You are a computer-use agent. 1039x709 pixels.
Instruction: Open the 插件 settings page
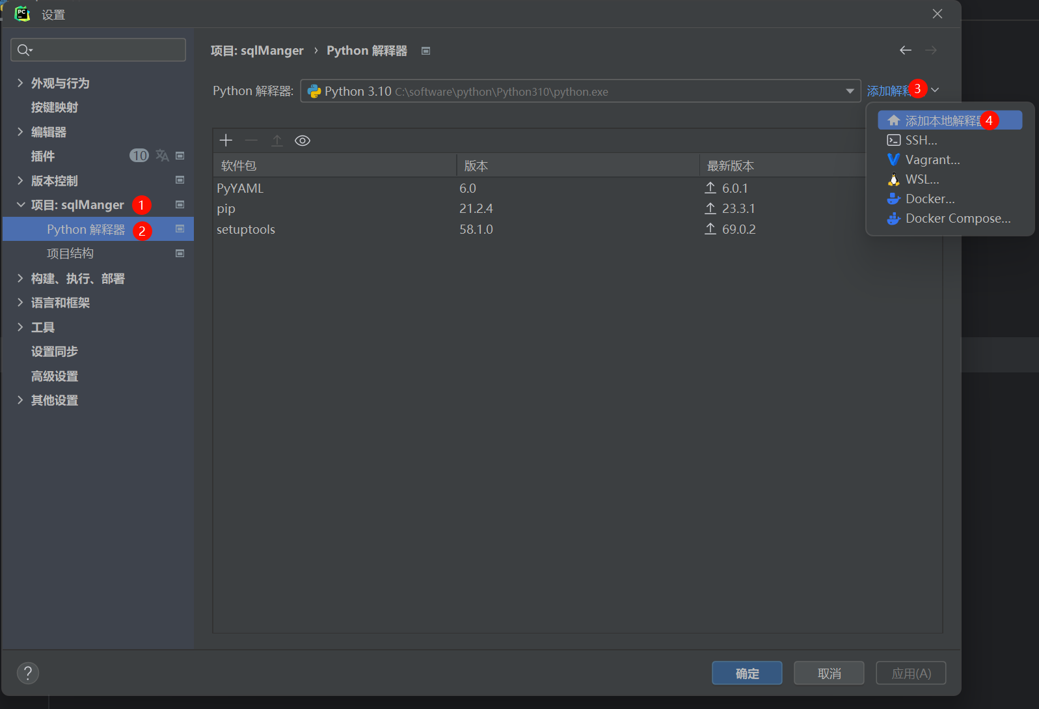coord(43,156)
